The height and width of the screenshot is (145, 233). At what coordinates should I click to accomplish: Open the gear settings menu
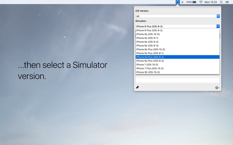[x=217, y=88]
